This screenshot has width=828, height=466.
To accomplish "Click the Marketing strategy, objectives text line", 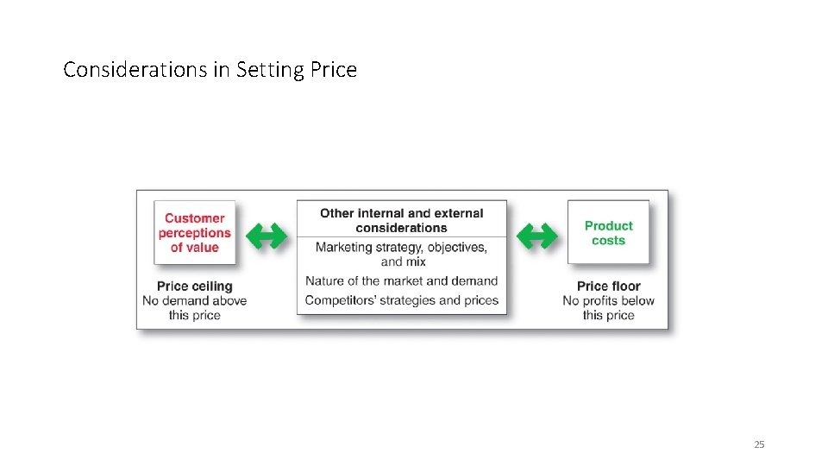I will [x=401, y=248].
